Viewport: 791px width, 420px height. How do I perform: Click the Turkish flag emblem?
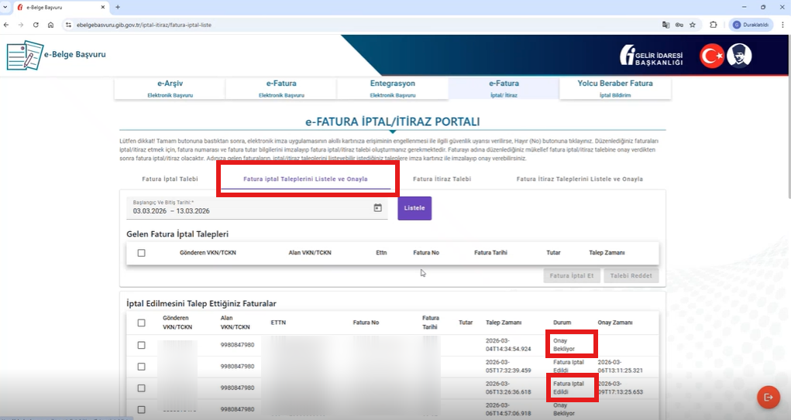(712, 56)
